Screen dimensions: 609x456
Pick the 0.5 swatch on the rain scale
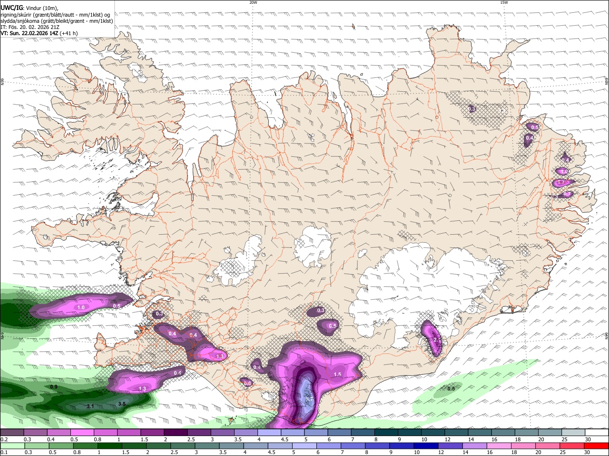coord(61,446)
